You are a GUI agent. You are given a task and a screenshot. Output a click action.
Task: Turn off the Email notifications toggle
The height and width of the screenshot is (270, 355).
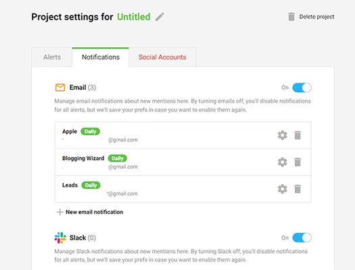[302, 88]
